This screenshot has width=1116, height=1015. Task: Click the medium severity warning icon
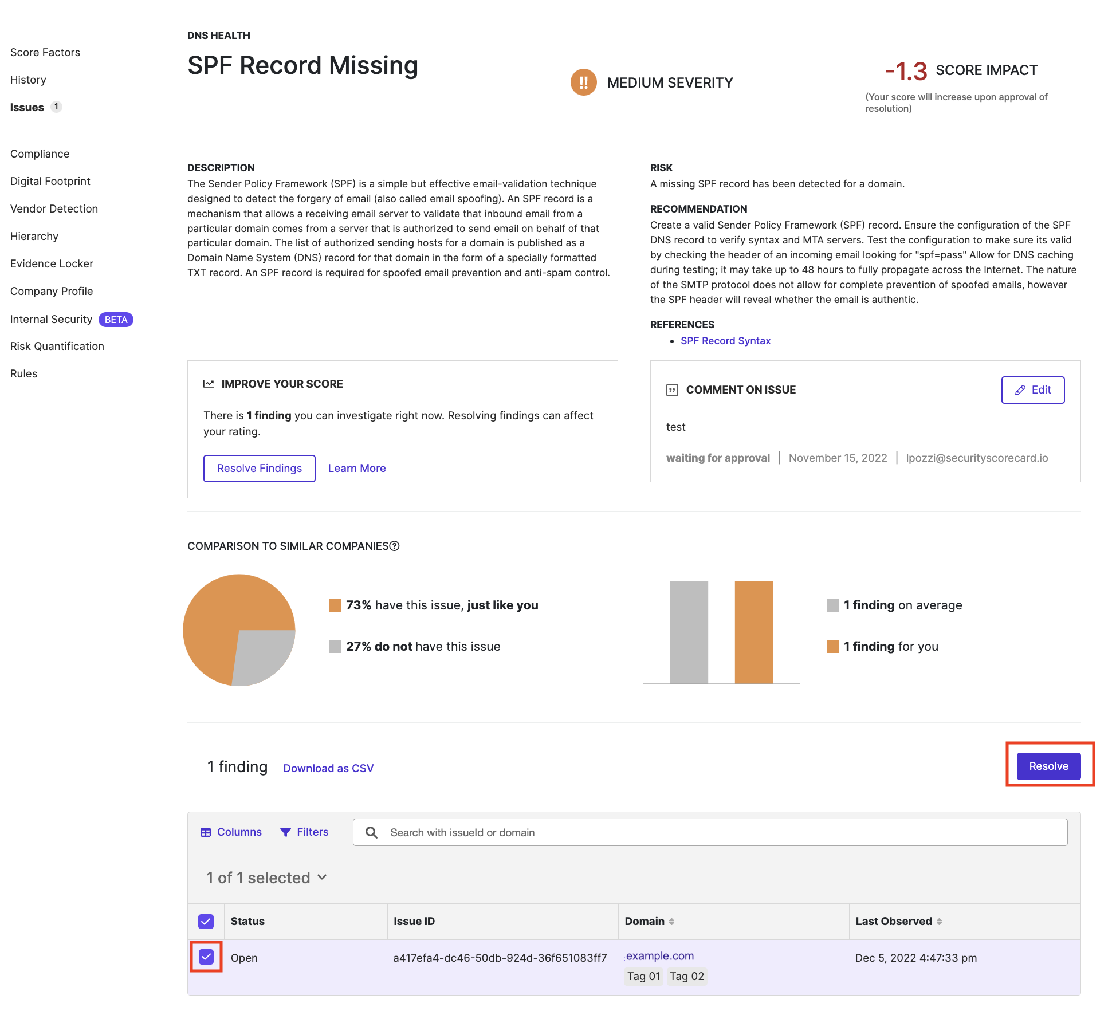[583, 82]
